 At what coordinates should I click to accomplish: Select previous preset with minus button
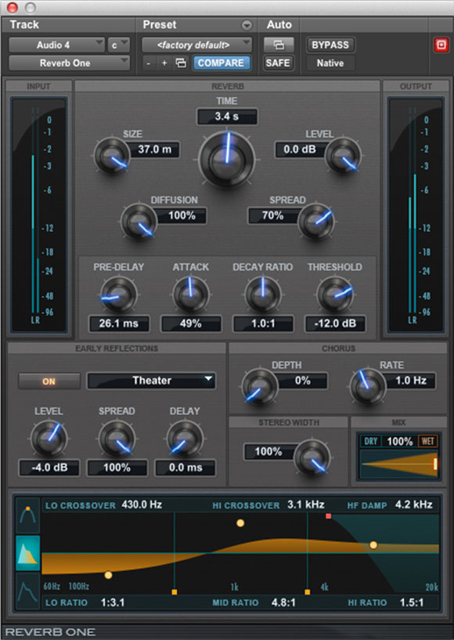(x=149, y=63)
